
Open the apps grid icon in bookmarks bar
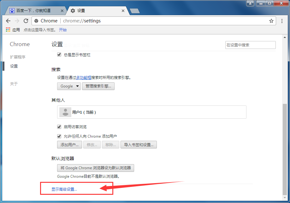(8, 30)
